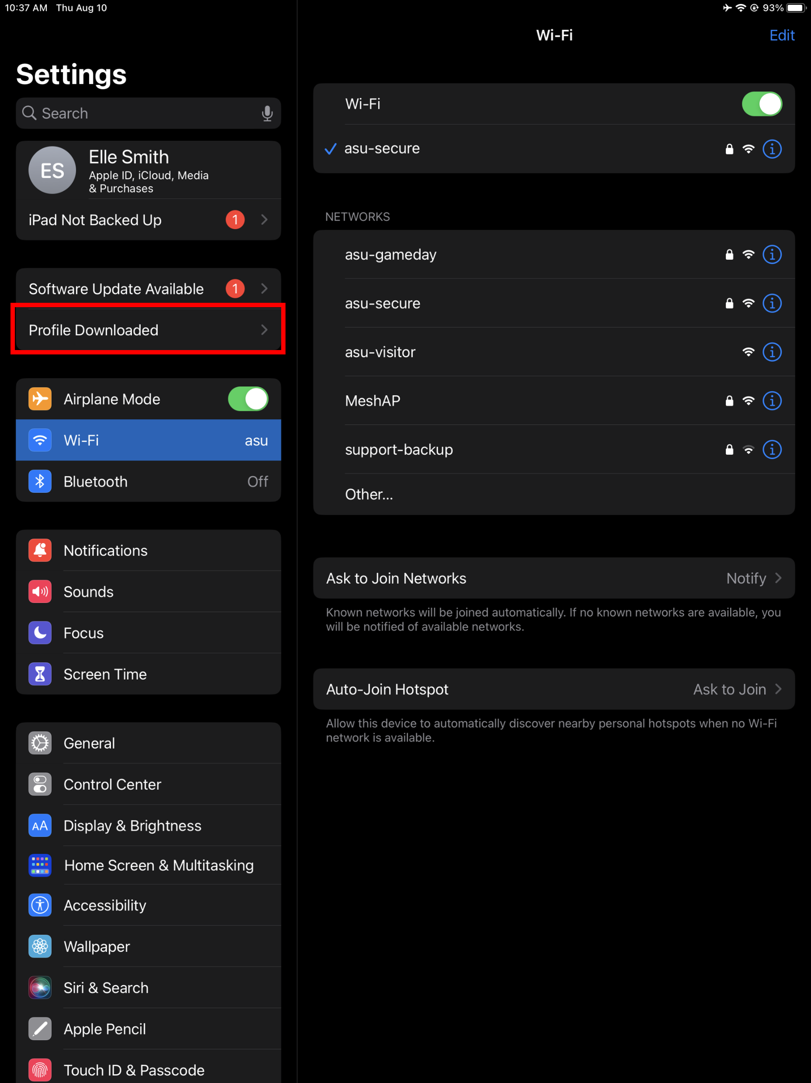This screenshot has width=811, height=1083.
Task: Show info for support-backup network
Action: pyautogui.click(x=772, y=449)
